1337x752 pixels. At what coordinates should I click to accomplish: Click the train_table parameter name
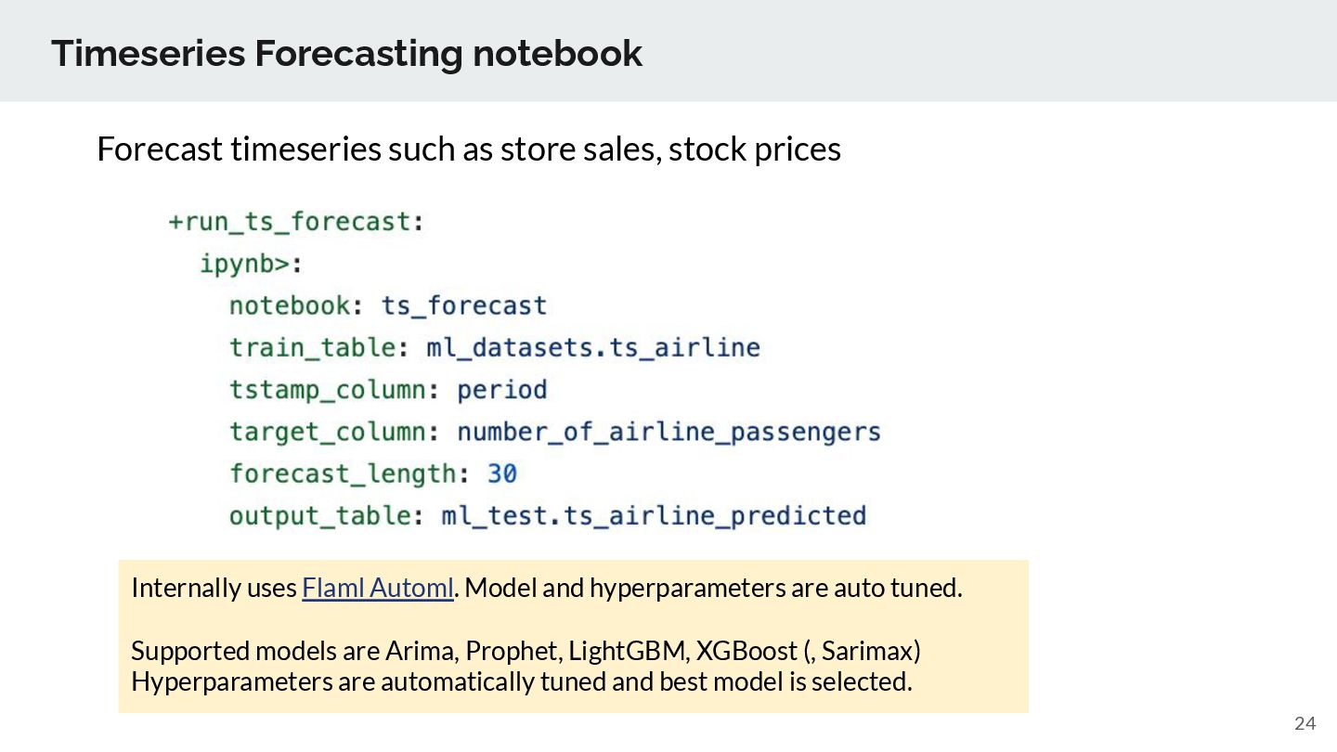pyautogui.click(x=313, y=348)
